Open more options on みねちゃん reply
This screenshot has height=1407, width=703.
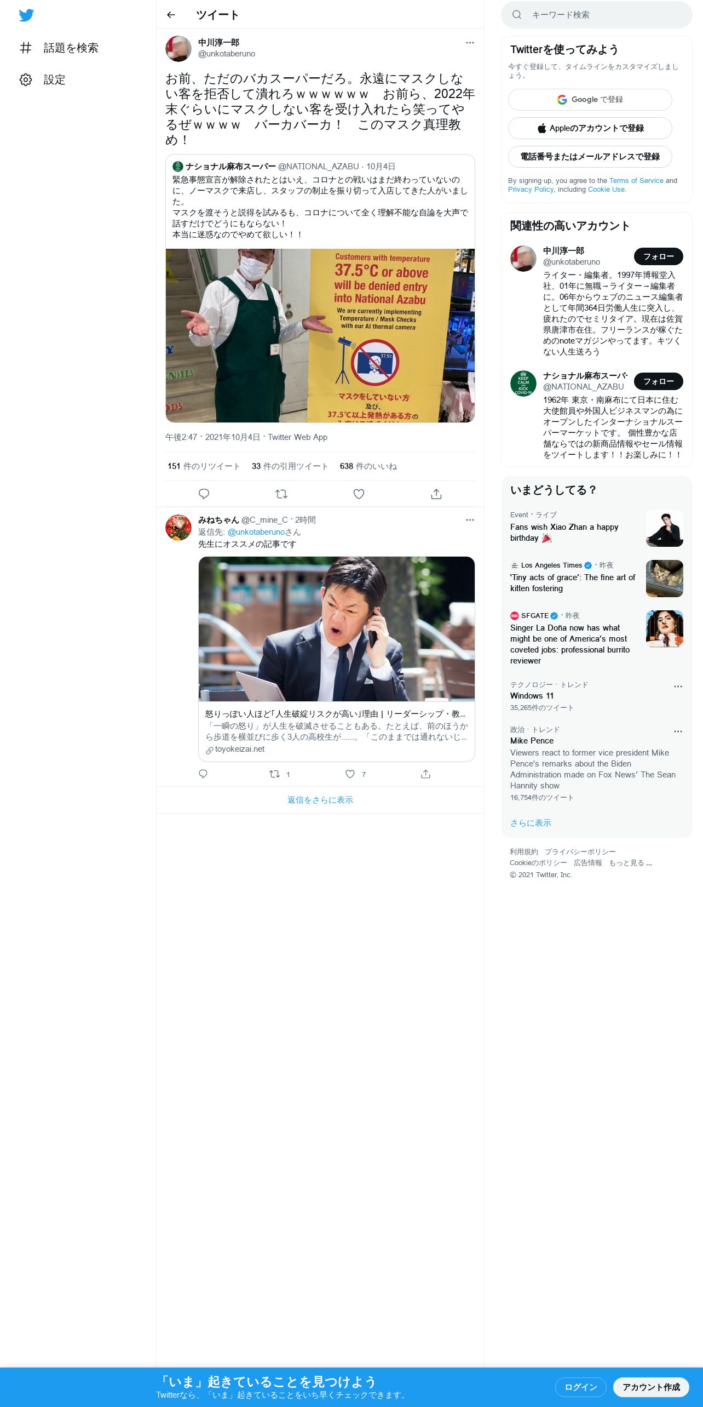[x=470, y=520]
